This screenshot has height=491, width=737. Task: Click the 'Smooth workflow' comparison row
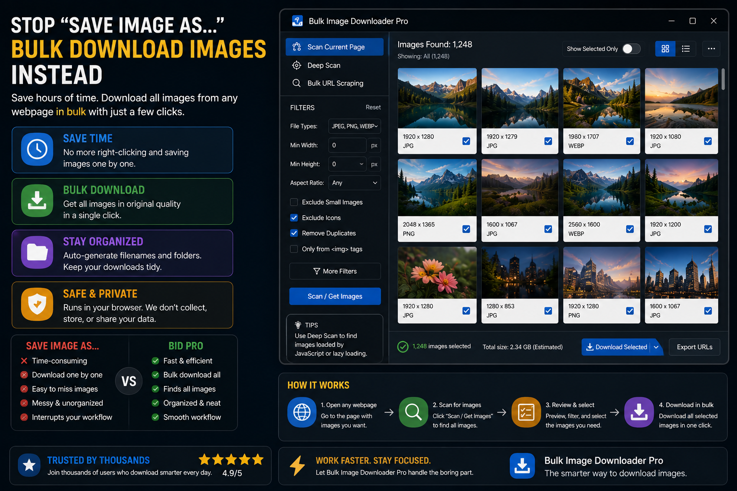coord(187,417)
